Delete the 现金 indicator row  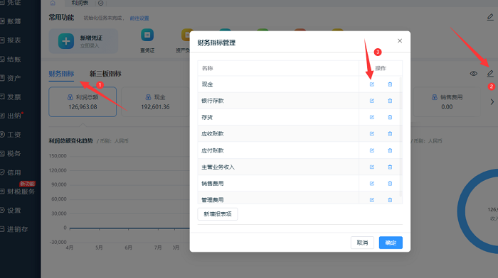pyautogui.click(x=390, y=84)
